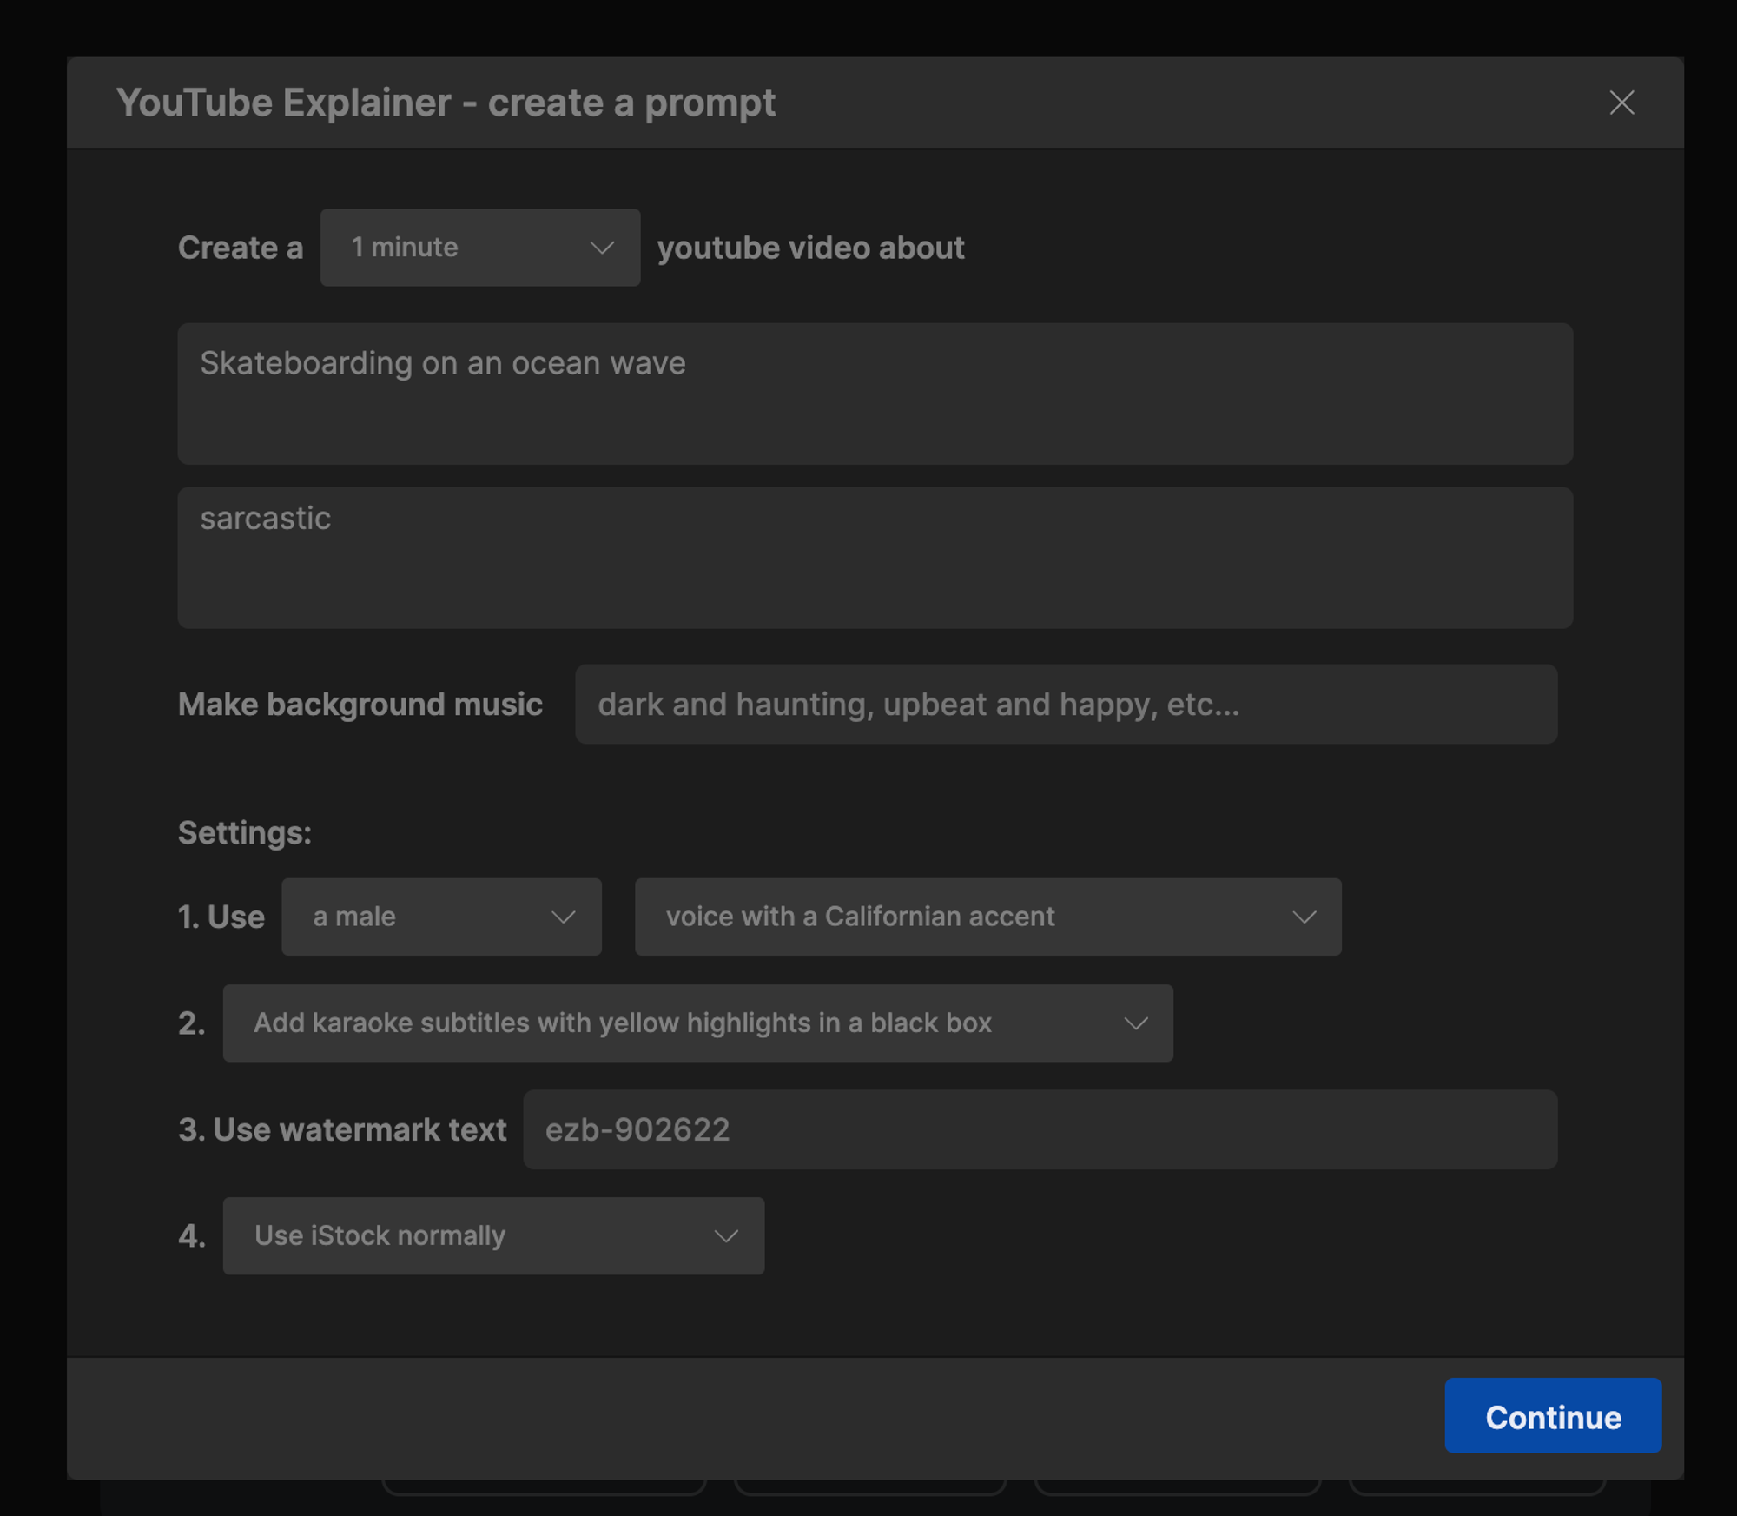Expand the chevron on the karaoke subtitles dropdown
1737x1516 pixels.
click(1136, 1023)
